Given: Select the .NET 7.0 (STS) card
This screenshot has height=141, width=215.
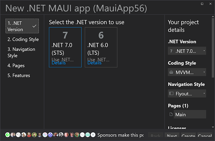Looking at the screenshot, I should (65, 47).
